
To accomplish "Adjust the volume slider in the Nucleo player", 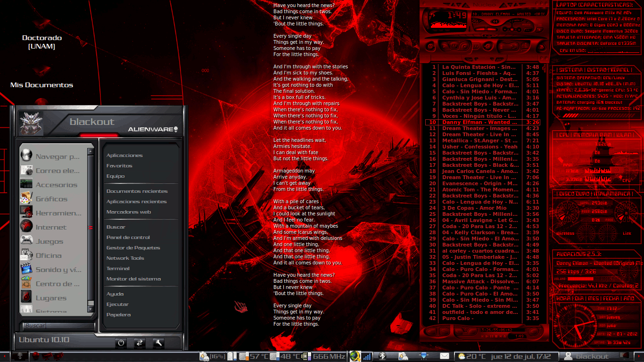I will pyautogui.click(x=486, y=29).
